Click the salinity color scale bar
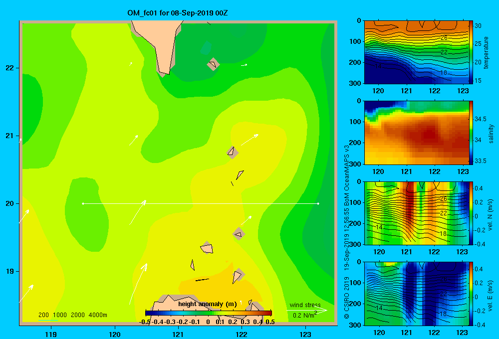Viewport: 499px width, 339px height. click(471, 133)
